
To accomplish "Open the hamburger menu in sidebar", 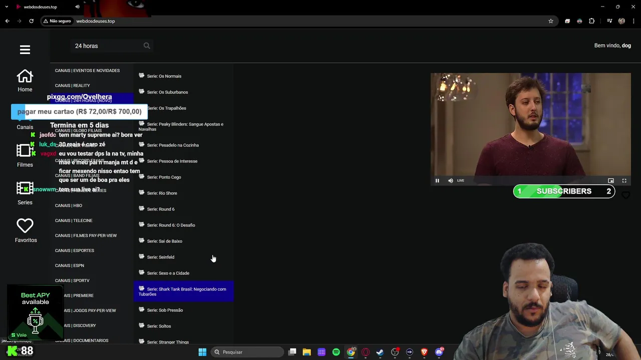I will (25, 49).
